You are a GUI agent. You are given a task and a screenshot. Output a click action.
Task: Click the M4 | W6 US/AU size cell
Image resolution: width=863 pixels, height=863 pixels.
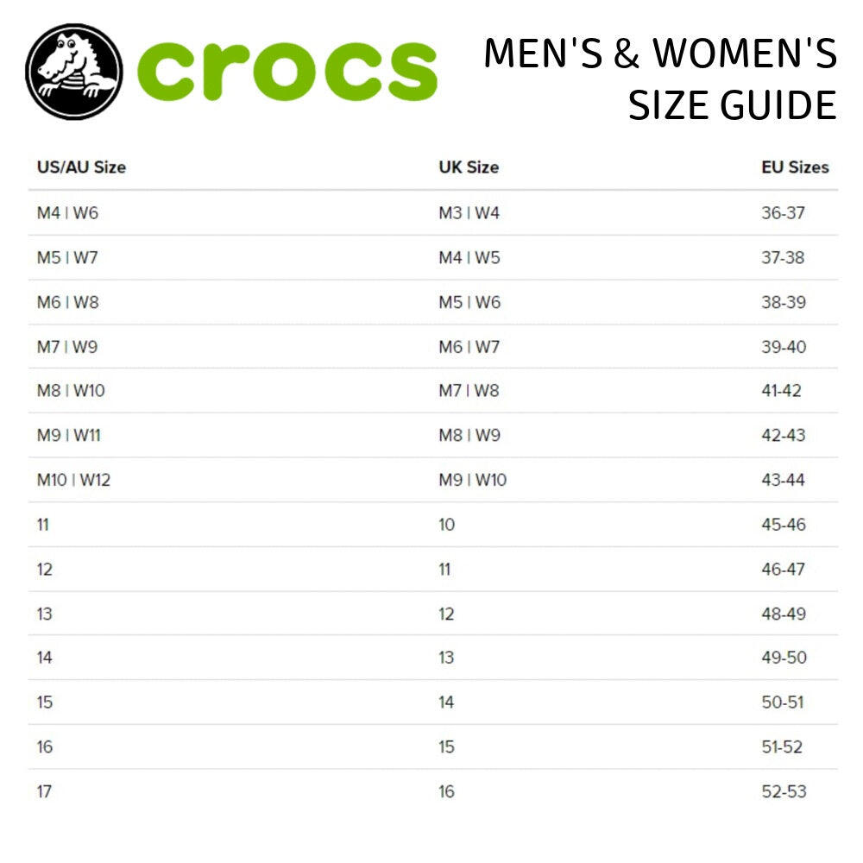67,213
